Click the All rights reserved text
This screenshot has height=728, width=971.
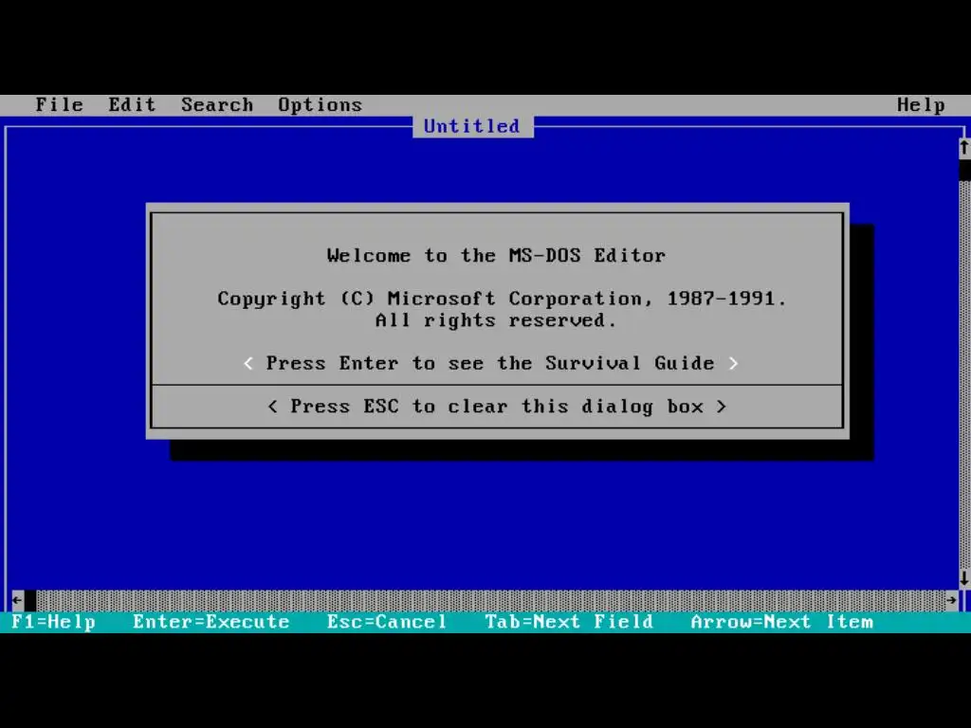pos(497,320)
